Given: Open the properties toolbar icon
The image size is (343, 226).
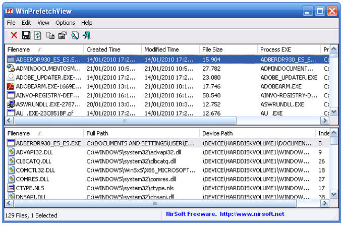Looking at the screenshot, I should [63, 35].
